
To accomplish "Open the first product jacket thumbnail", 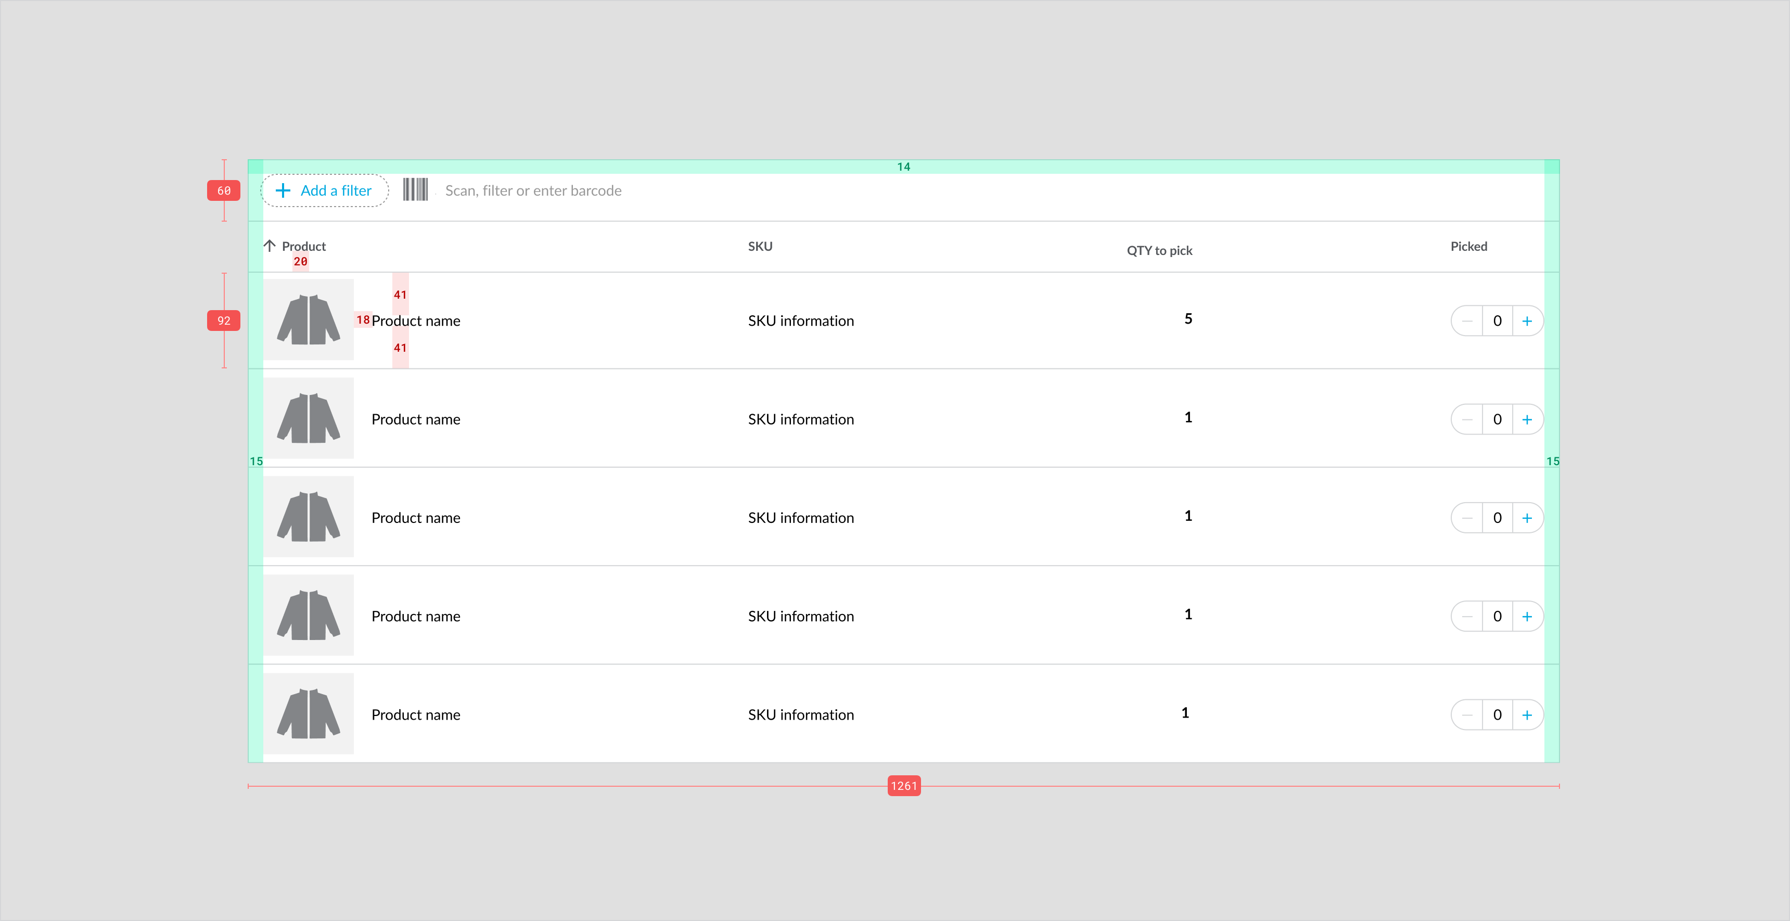I will pos(309,319).
